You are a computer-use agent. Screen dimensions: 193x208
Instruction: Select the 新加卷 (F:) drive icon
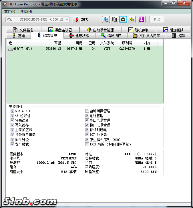[11, 49]
